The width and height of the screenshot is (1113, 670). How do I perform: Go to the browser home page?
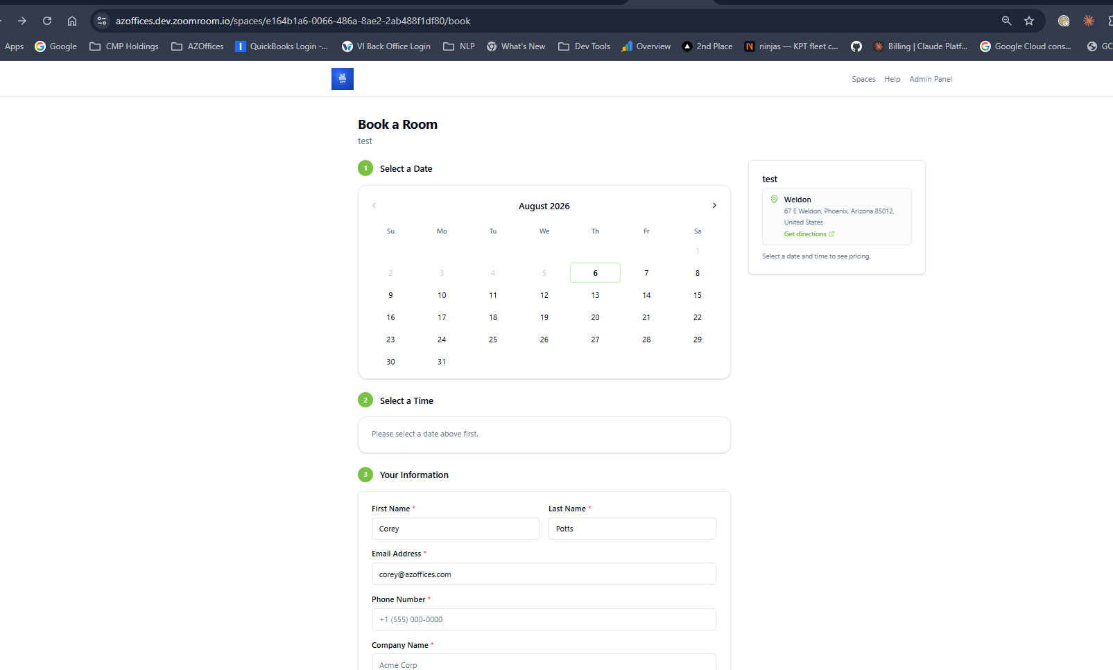click(72, 21)
